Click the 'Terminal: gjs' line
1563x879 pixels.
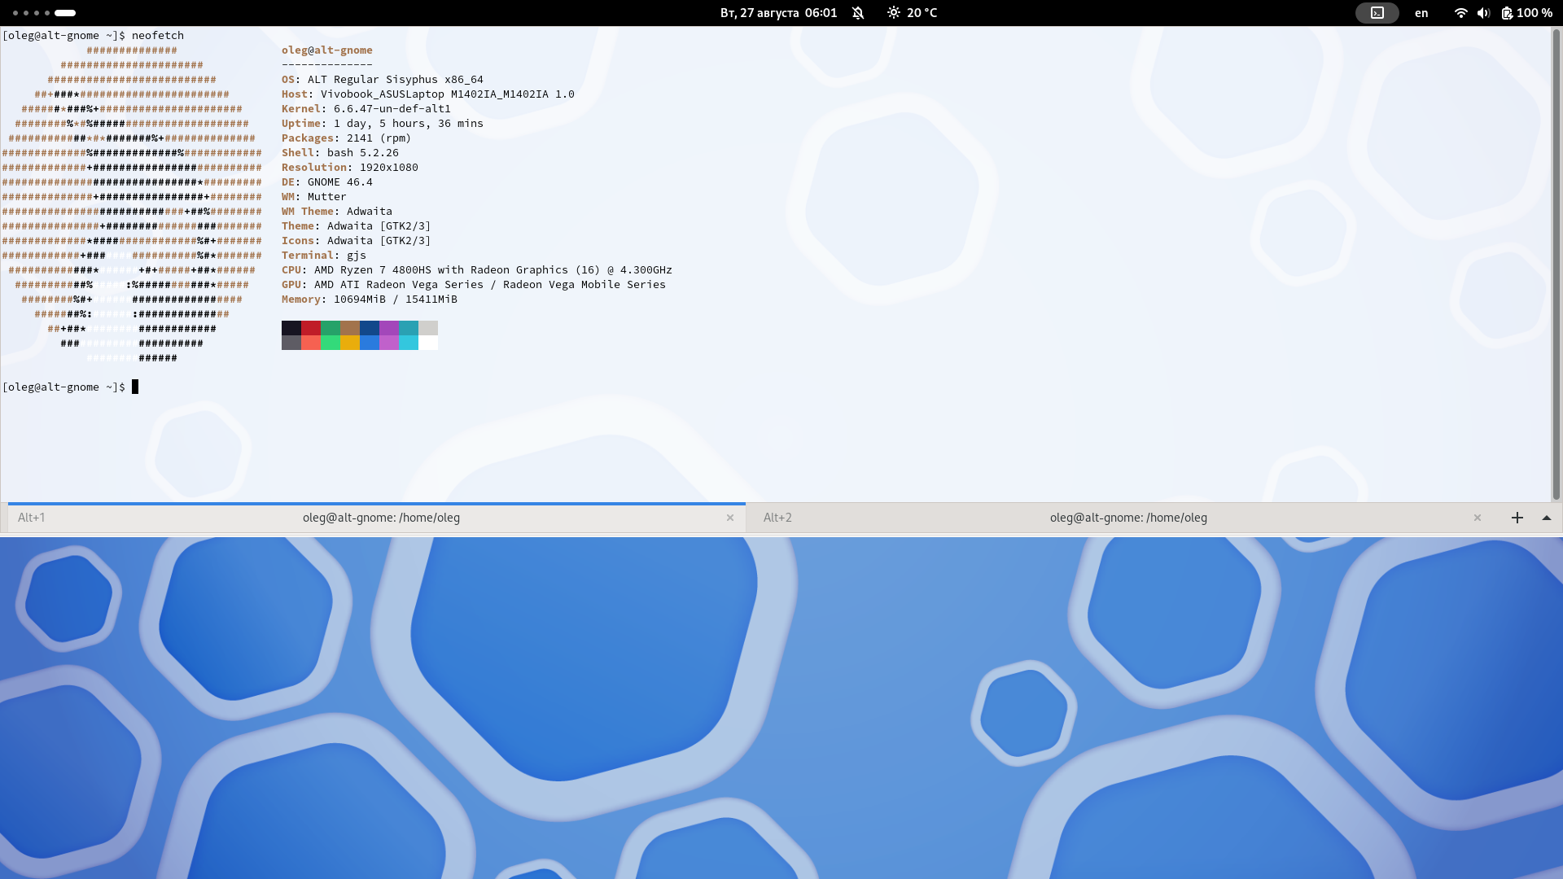tap(324, 256)
